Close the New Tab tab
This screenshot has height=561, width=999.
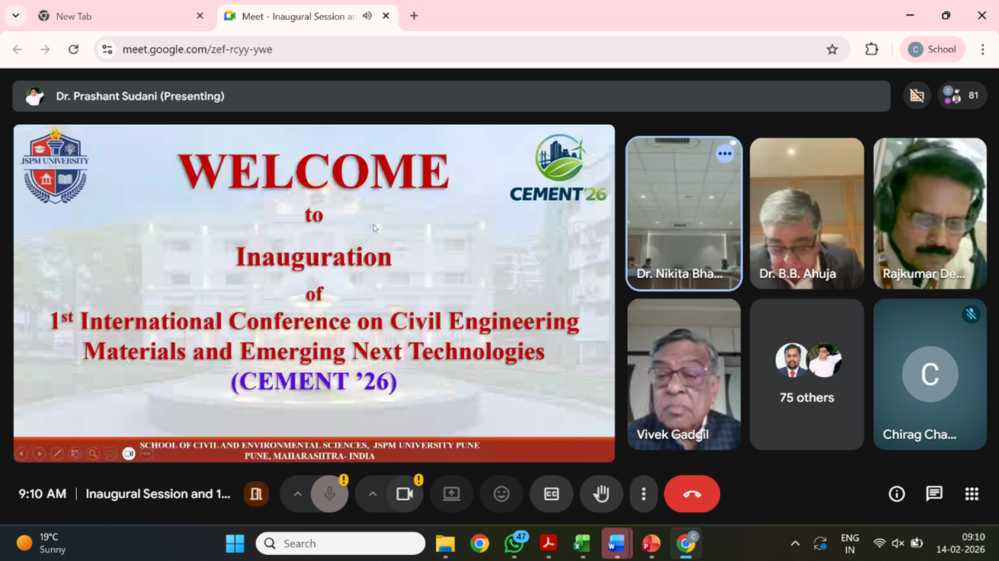(200, 16)
